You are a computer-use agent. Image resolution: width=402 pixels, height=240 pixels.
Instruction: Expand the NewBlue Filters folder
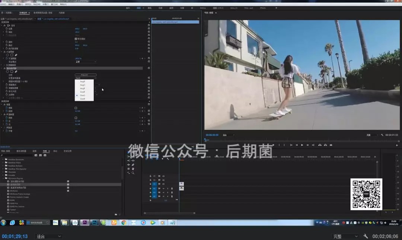3,162
